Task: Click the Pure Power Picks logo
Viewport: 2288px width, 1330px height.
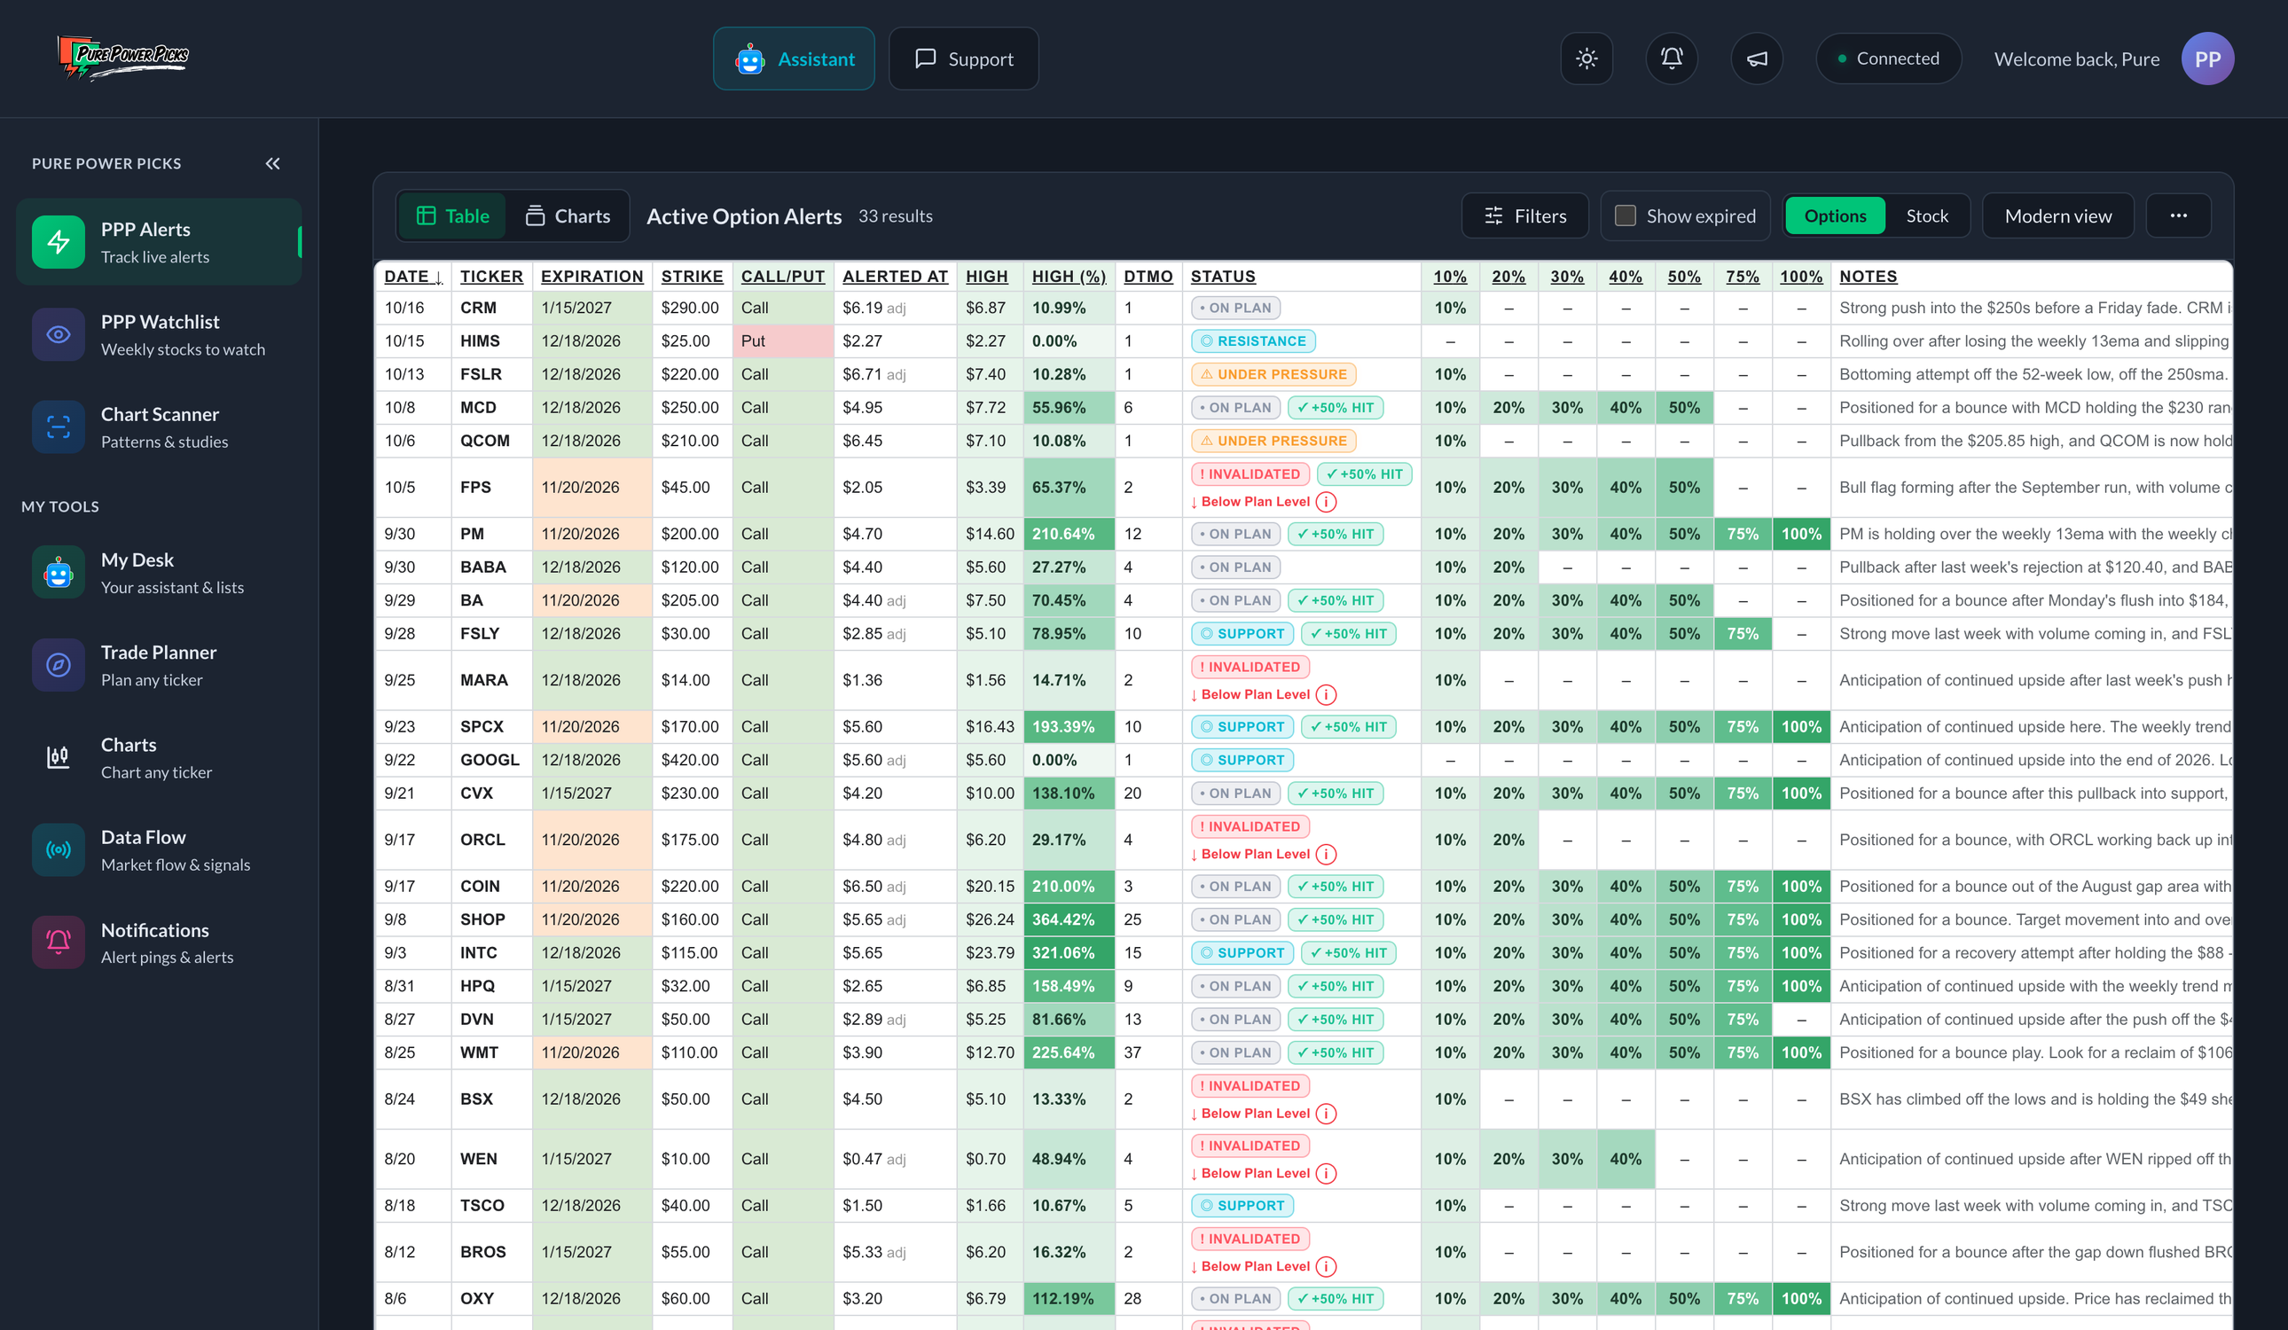Action: (x=123, y=58)
